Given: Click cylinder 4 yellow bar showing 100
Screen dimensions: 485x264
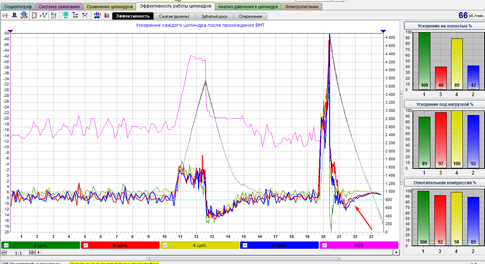Looking at the screenshot, I should (x=457, y=139).
